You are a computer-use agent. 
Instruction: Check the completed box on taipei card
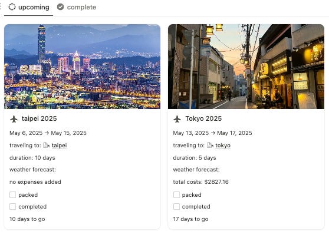(12, 207)
